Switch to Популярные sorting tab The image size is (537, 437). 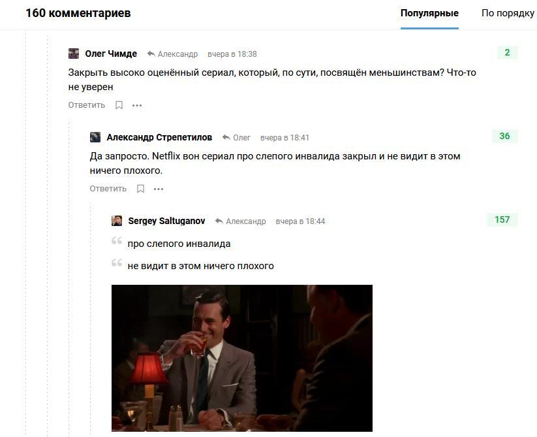[x=429, y=13]
